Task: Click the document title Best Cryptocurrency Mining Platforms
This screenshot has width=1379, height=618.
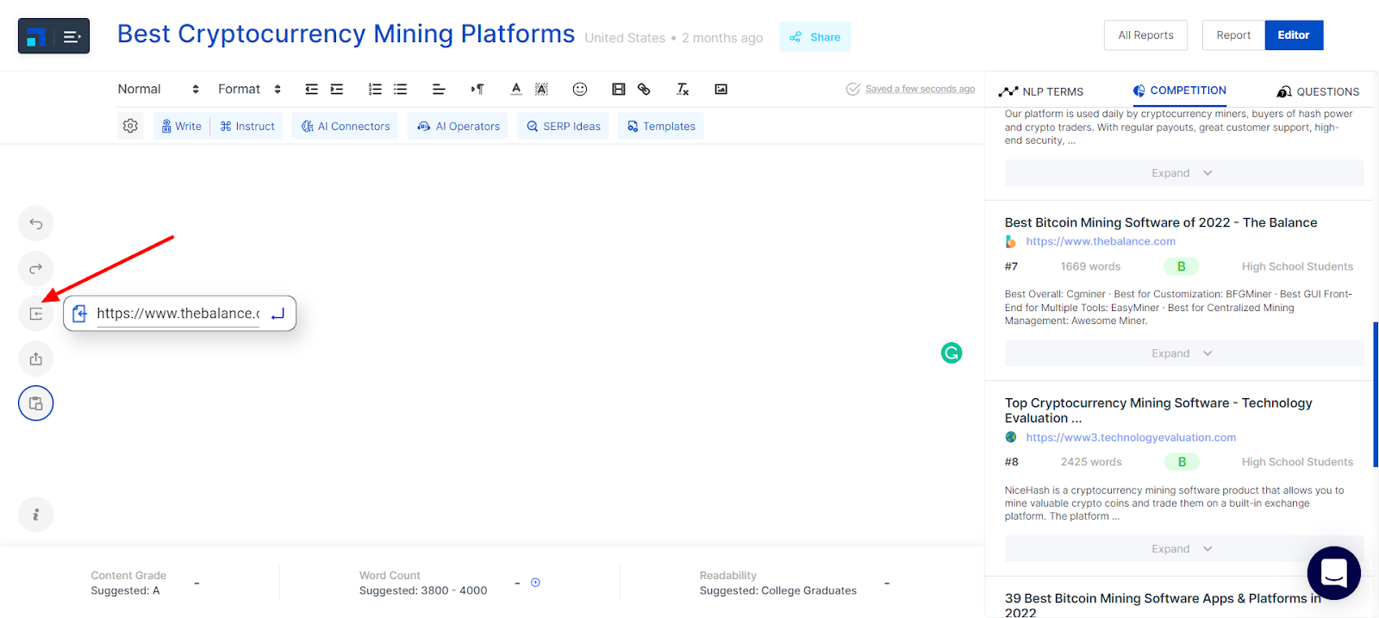Action: pyautogui.click(x=346, y=34)
